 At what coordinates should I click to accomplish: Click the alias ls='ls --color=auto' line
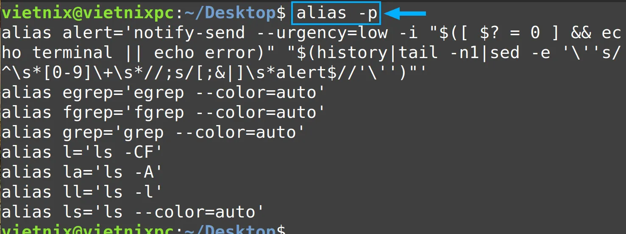click(x=133, y=212)
